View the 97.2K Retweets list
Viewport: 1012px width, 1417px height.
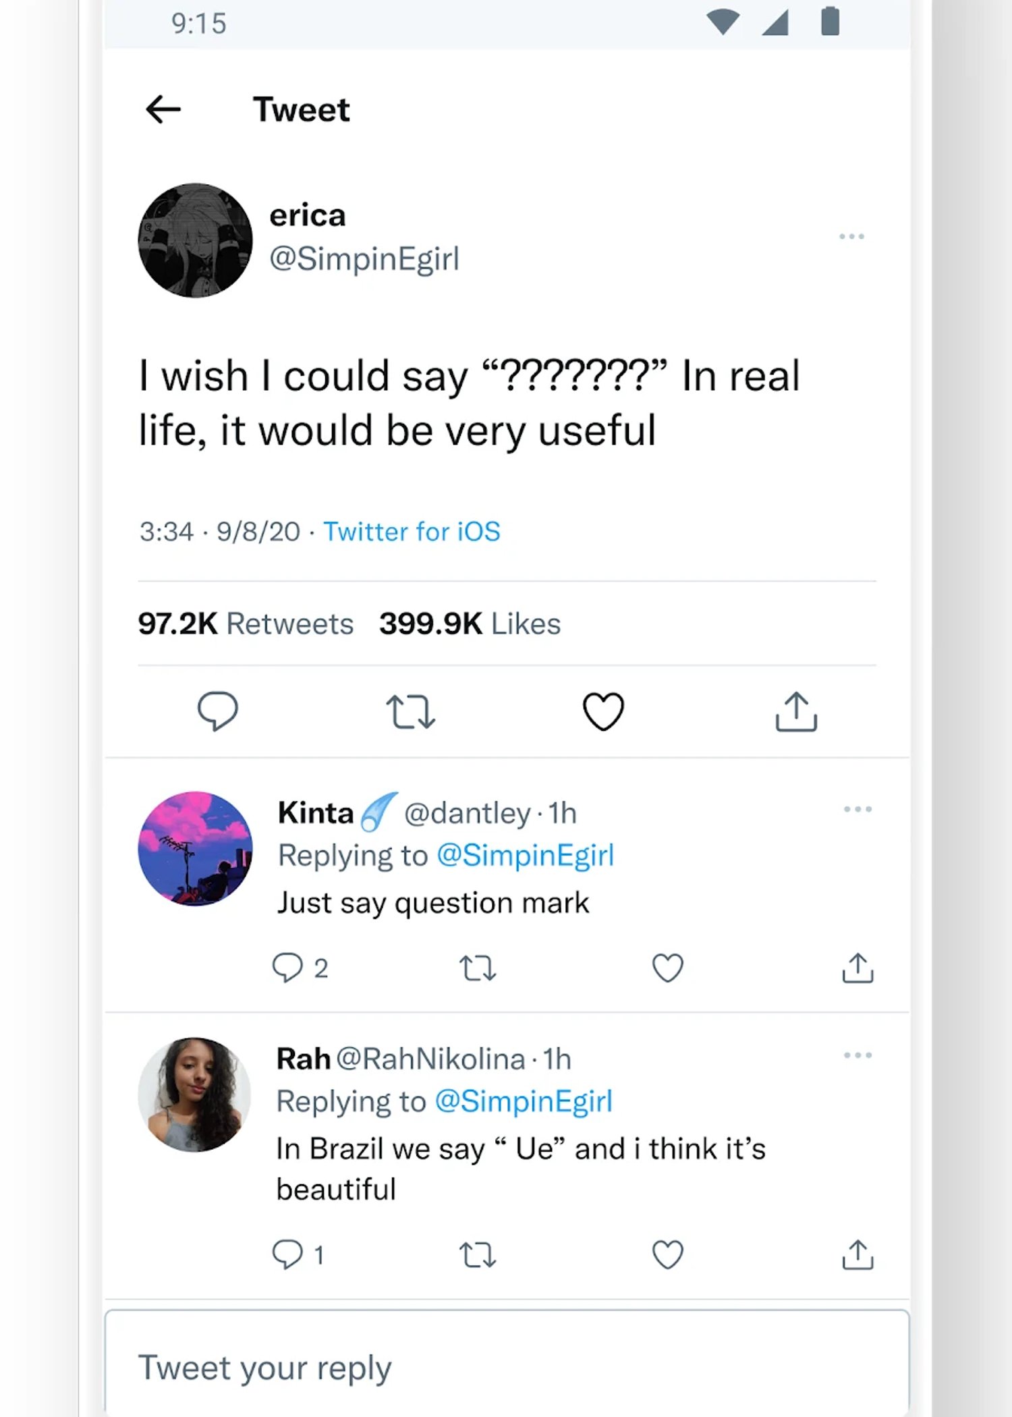tap(246, 623)
